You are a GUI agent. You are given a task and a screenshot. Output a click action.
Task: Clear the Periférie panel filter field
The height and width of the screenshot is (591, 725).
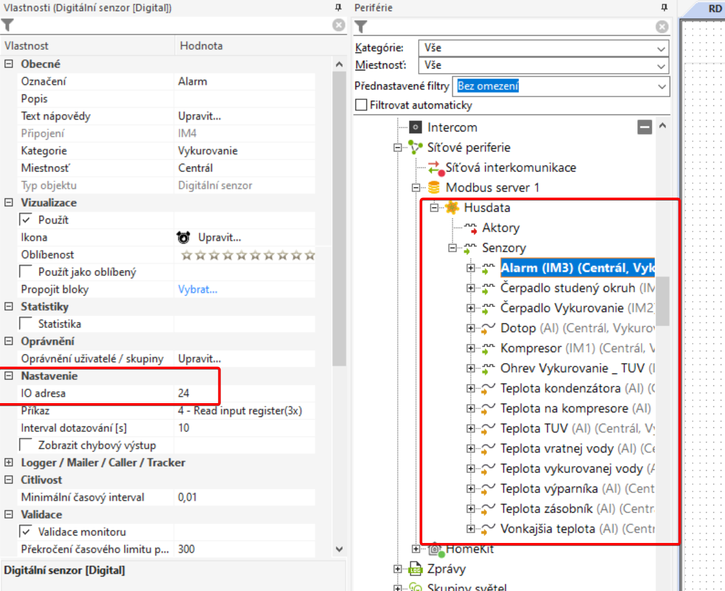coord(662,27)
